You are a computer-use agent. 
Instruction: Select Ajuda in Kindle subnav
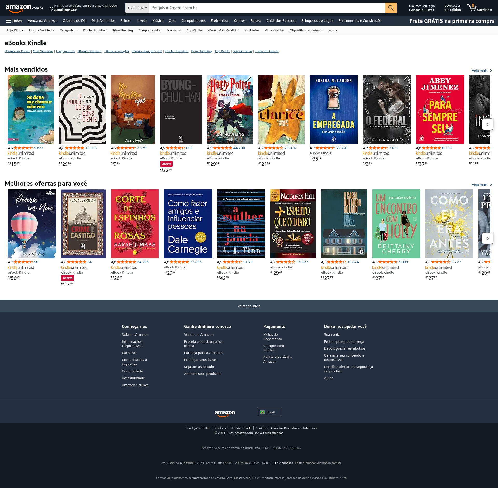click(333, 30)
